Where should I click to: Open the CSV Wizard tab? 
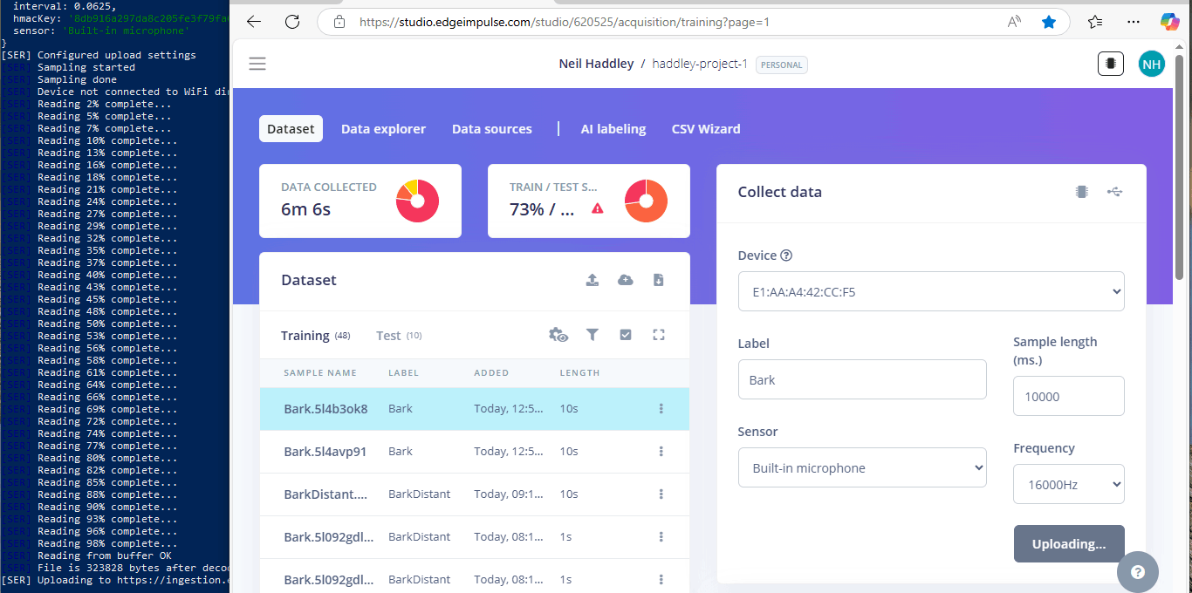706,129
